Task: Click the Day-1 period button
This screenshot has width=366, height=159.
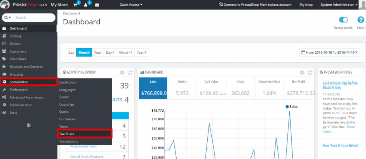Action: pyautogui.click(x=110, y=52)
